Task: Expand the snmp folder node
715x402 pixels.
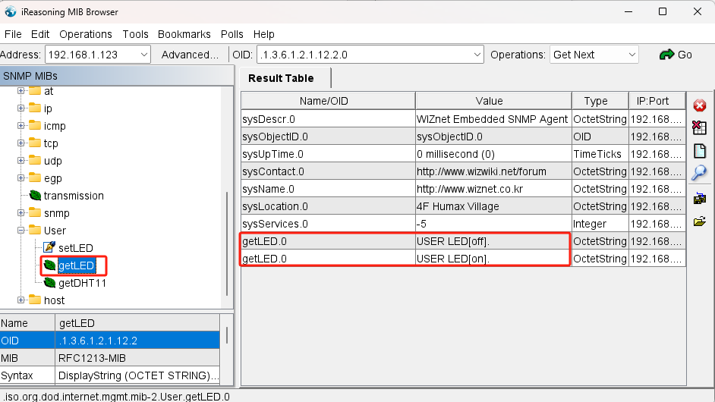Action: pyautogui.click(x=21, y=213)
